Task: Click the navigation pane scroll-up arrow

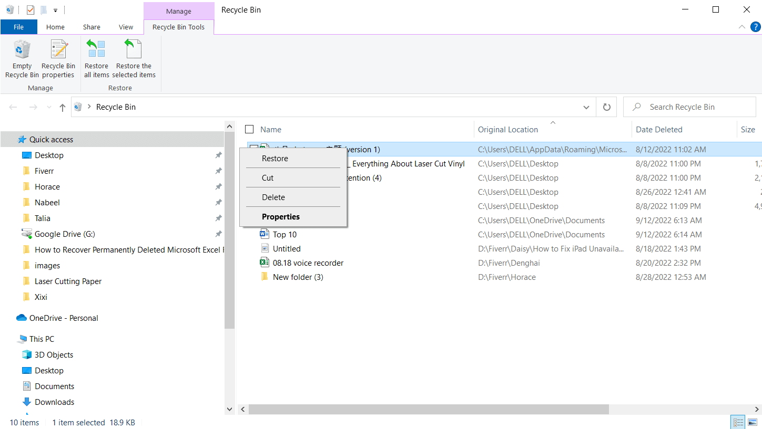Action: [229, 127]
